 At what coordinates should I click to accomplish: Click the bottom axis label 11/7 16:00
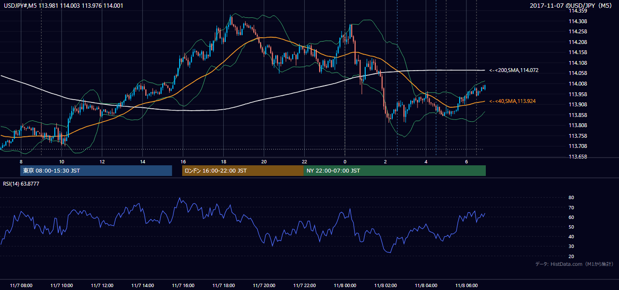point(183,286)
